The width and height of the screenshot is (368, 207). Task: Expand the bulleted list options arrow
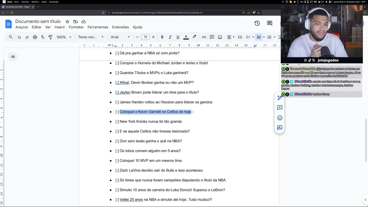coord(264,37)
